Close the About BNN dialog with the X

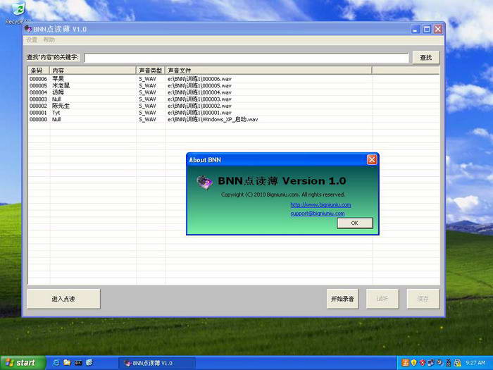click(372, 159)
